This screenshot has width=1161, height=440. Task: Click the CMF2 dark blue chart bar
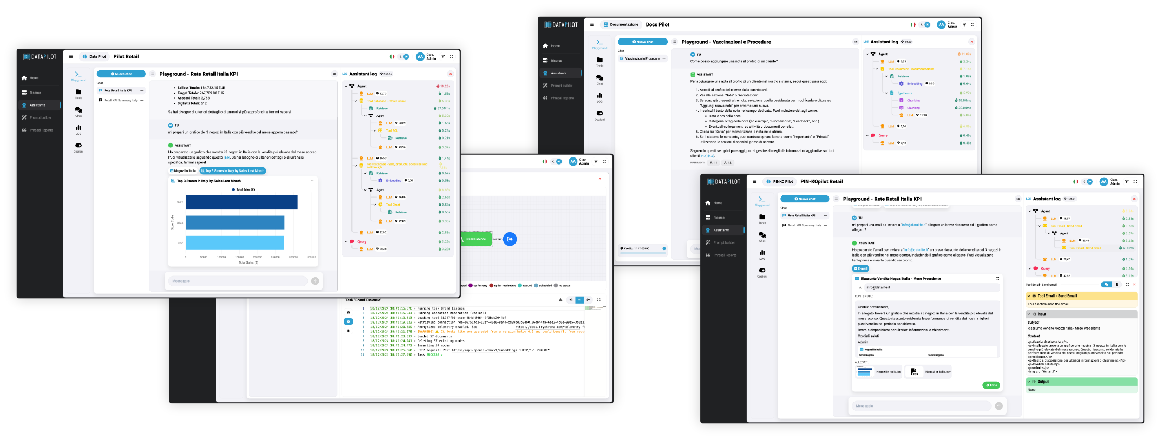[242, 202]
